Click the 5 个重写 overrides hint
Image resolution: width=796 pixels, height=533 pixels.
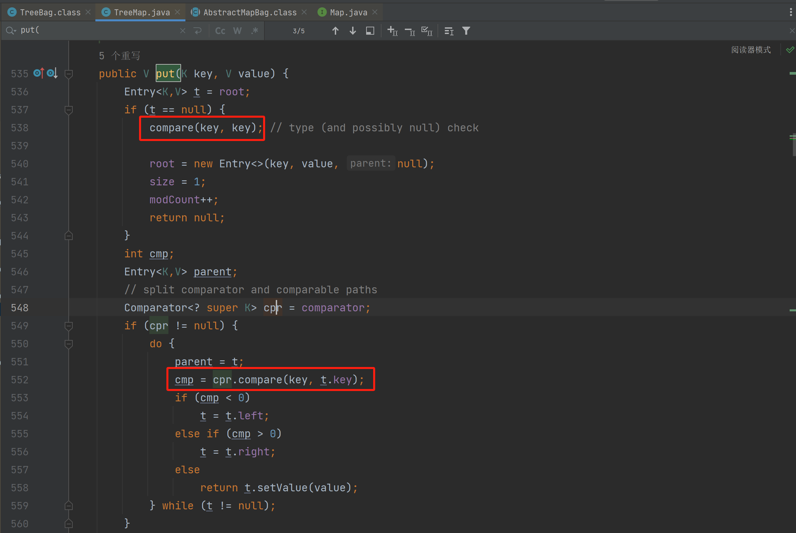tap(119, 56)
